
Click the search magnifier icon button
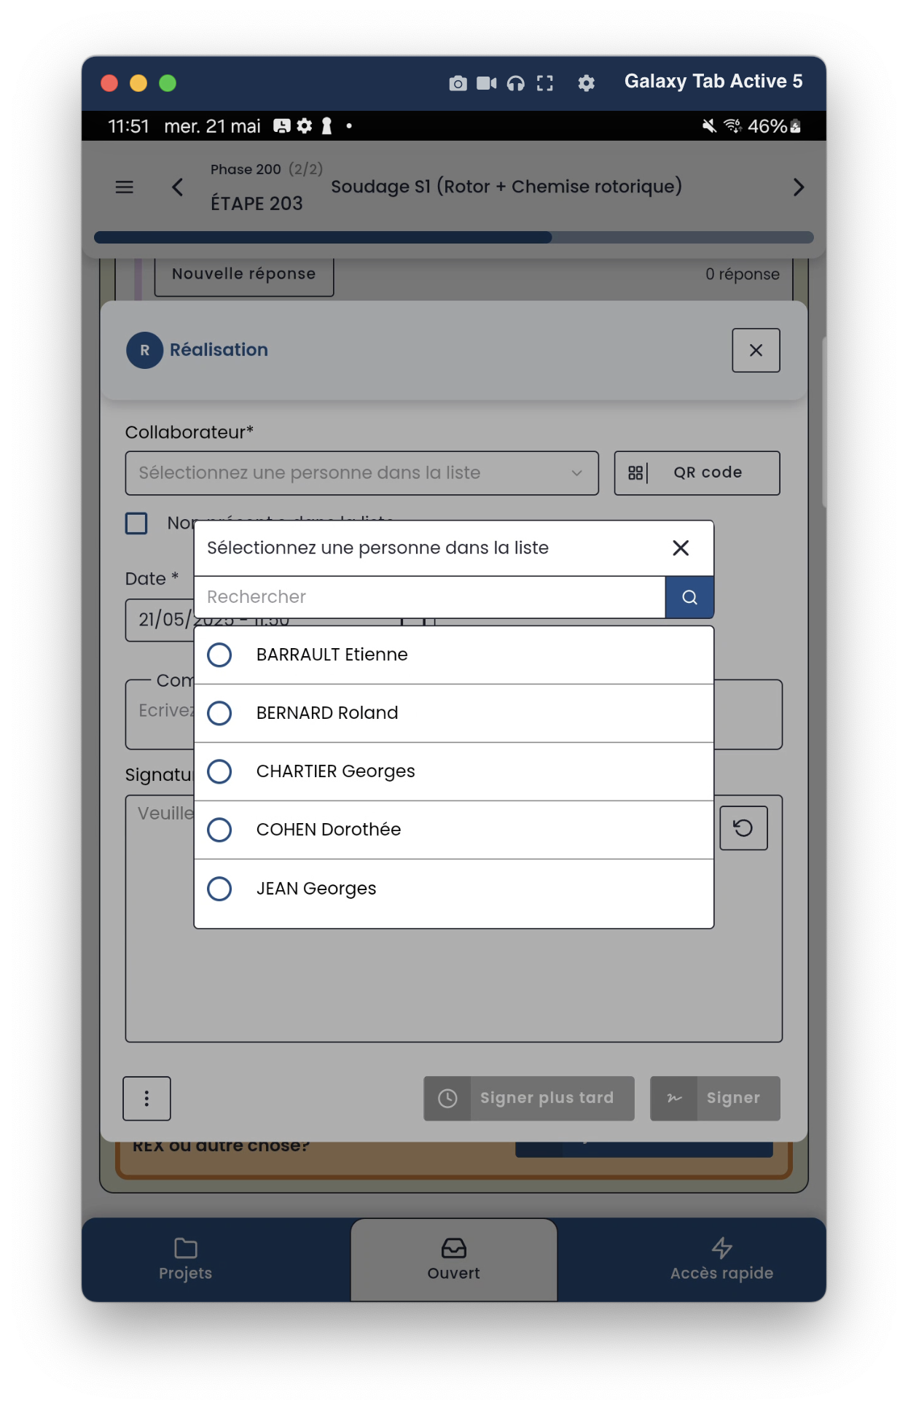[x=689, y=597]
